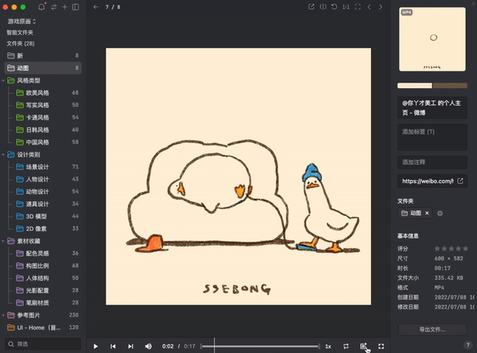The width and height of the screenshot is (477, 353).
Task: Click the capture video frame icon
Action: tap(363, 347)
